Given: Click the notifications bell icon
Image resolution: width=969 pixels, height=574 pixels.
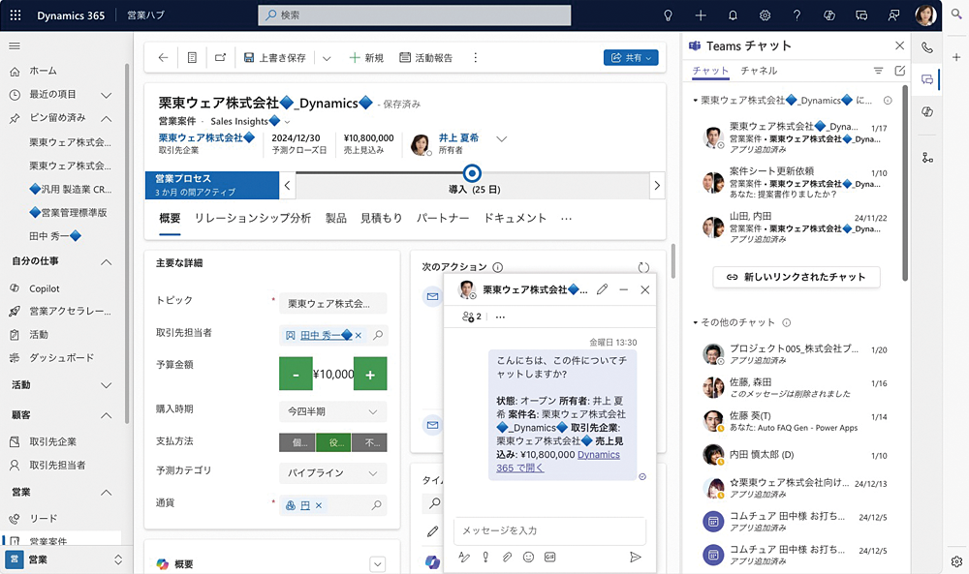Looking at the screenshot, I should coord(732,15).
